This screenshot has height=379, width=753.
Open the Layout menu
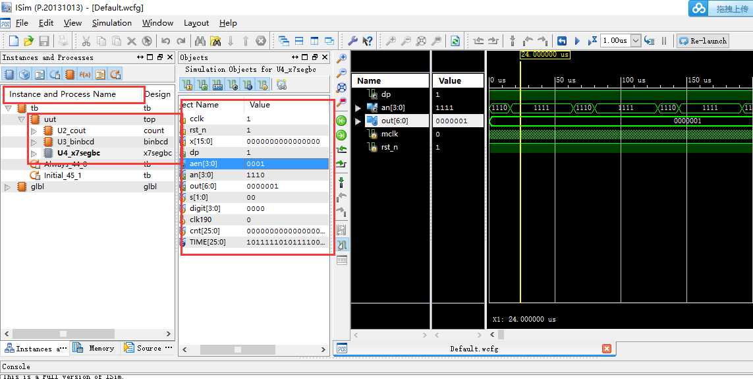click(x=196, y=23)
